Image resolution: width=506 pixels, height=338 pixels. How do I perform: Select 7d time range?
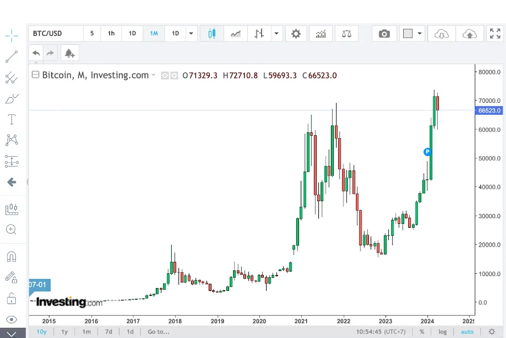(109, 332)
